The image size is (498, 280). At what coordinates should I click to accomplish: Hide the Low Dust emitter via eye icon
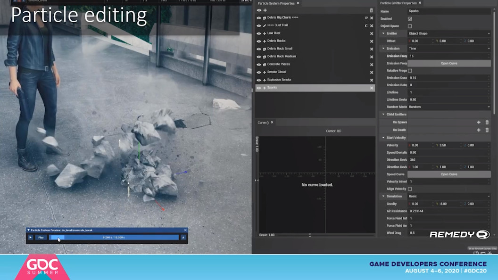[x=259, y=33]
